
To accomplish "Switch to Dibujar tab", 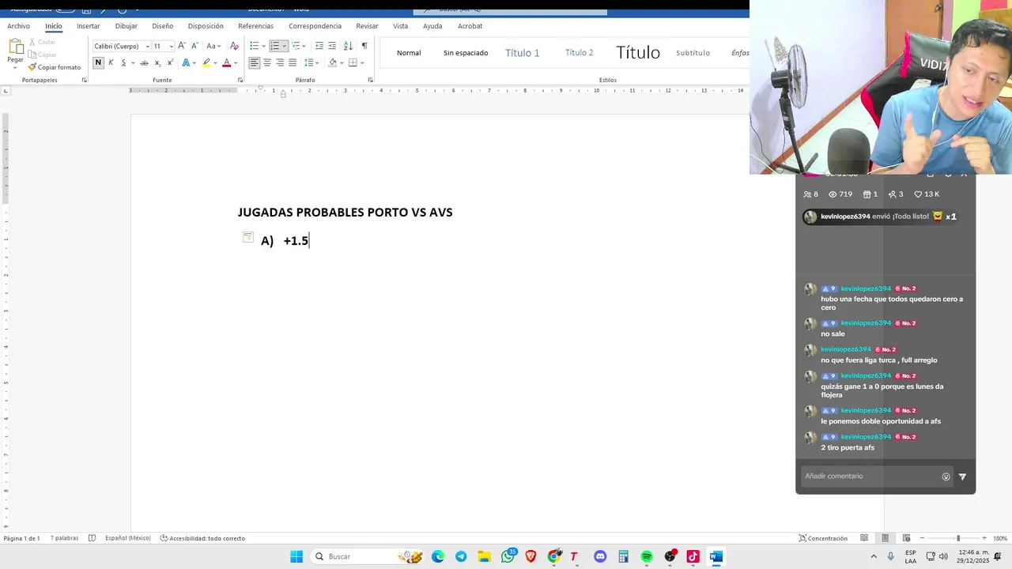I will click(126, 26).
